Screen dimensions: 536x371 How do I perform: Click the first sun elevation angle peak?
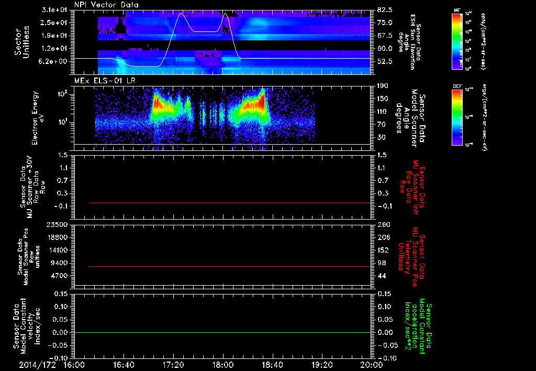coord(181,13)
